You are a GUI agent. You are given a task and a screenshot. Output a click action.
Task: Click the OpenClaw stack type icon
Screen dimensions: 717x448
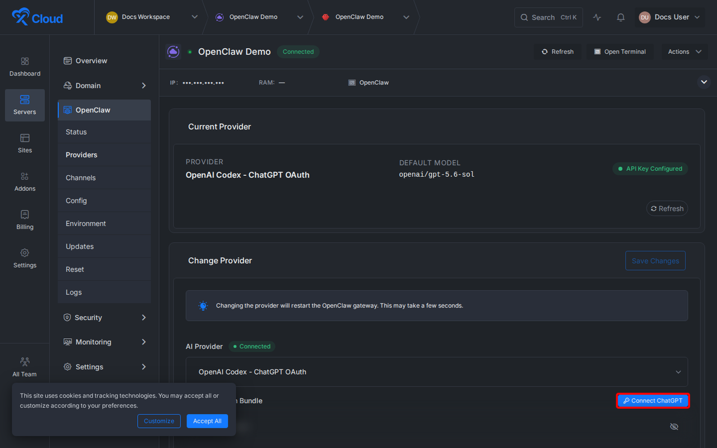point(352,82)
